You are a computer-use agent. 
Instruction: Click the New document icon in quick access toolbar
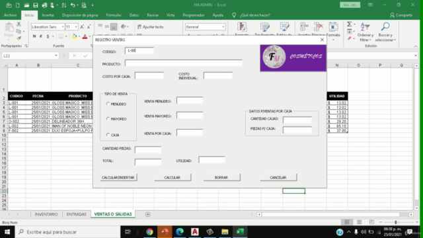pyautogui.click(x=18, y=5)
